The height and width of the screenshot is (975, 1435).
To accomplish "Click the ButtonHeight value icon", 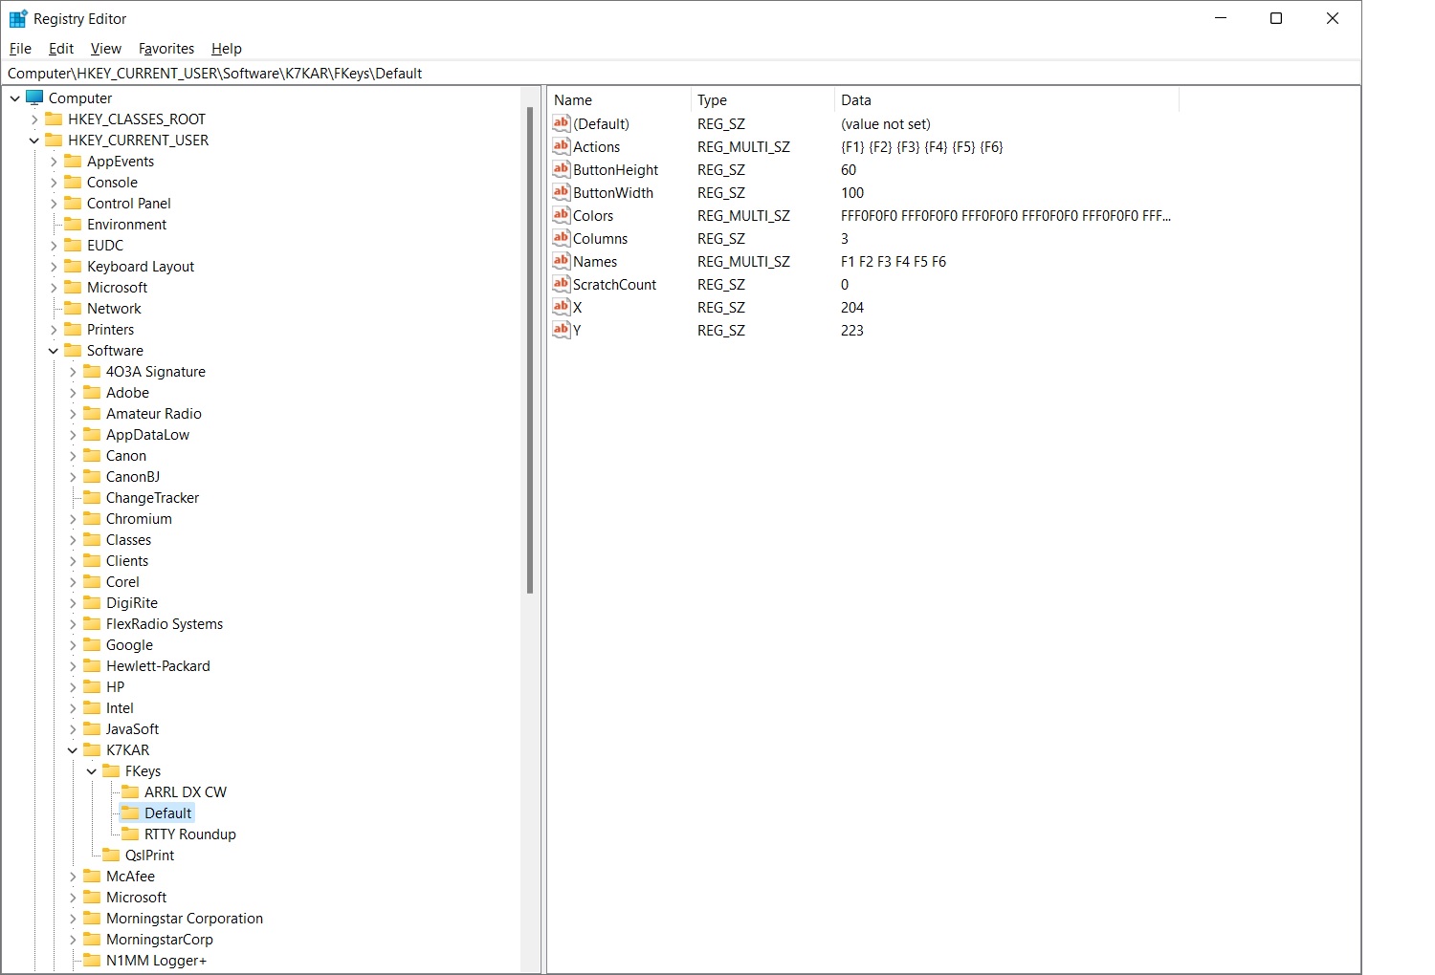I will click(562, 170).
